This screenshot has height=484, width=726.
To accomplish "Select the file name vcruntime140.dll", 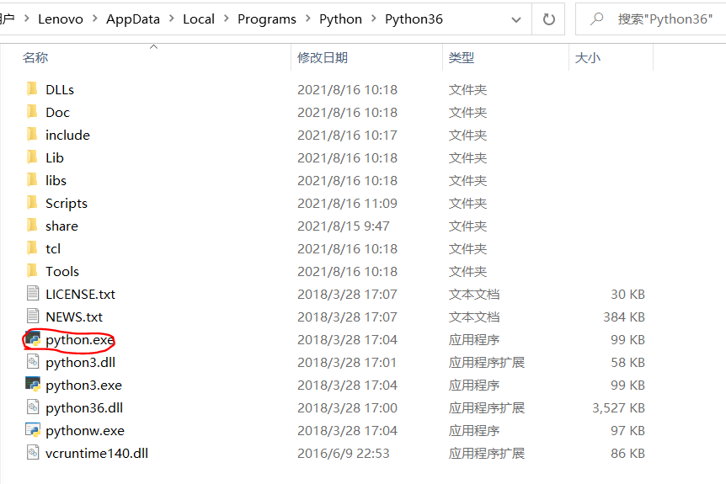I will [x=97, y=453].
